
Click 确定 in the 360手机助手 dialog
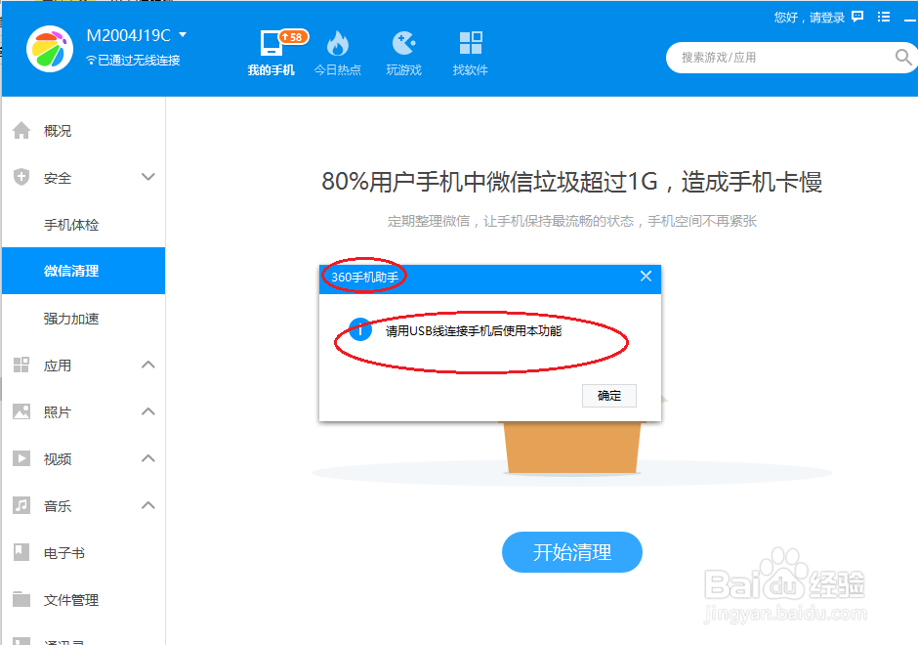pos(608,396)
